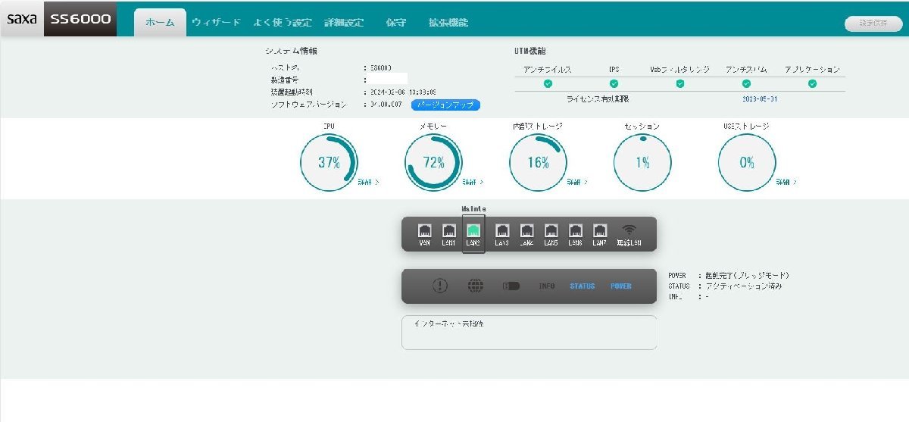Open メモリー 詳細 link

(473, 183)
